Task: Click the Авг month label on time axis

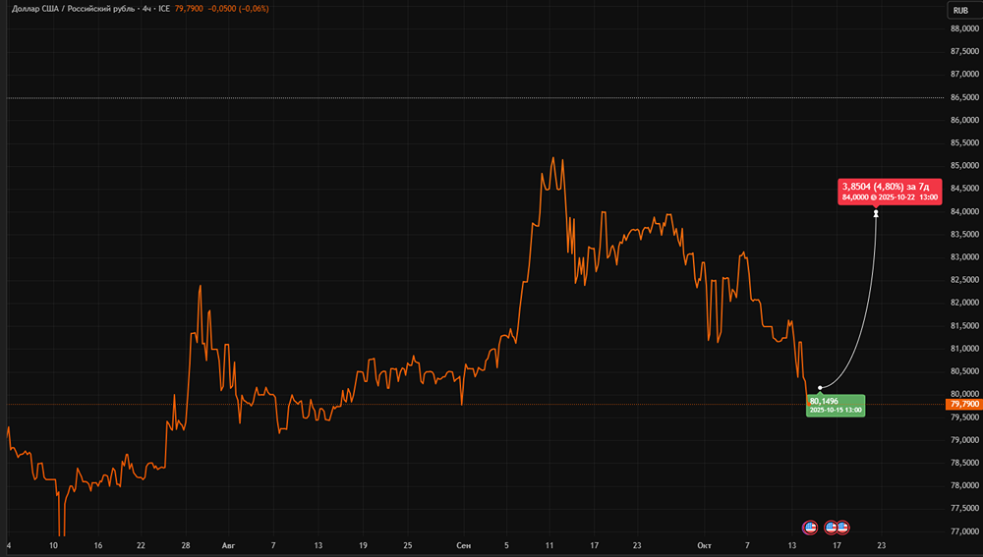Action: [x=228, y=546]
